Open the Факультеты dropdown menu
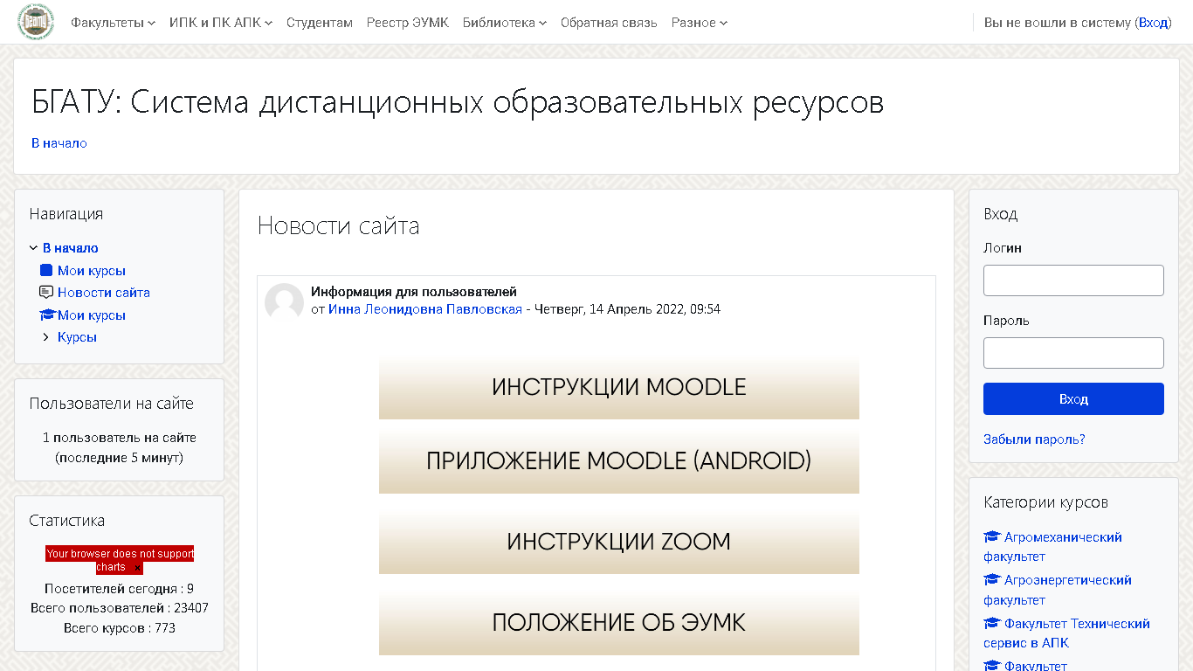 tap(113, 23)
